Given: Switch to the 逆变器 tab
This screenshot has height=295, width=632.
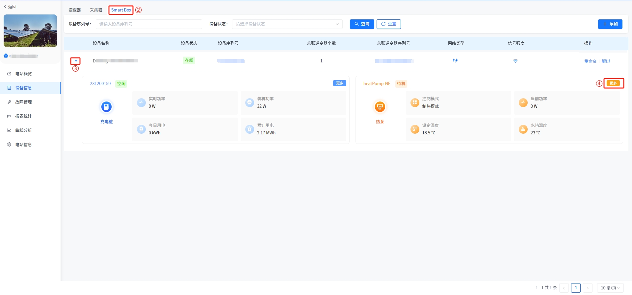Looking at the screenshot, I should tap(75, 10).
